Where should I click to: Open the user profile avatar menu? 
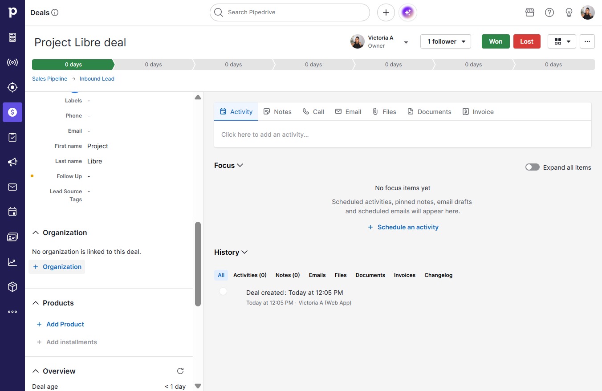click(588, 12)
